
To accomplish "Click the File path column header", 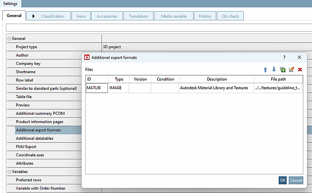I will click(x=278, y=79).
